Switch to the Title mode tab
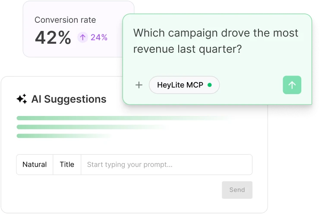Screen dimensions: 321x214 pos(67,165)
